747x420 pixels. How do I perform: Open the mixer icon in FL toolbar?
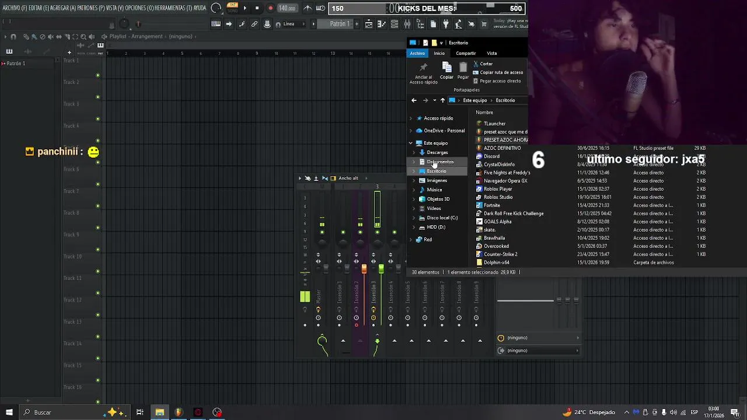[407, 24]
